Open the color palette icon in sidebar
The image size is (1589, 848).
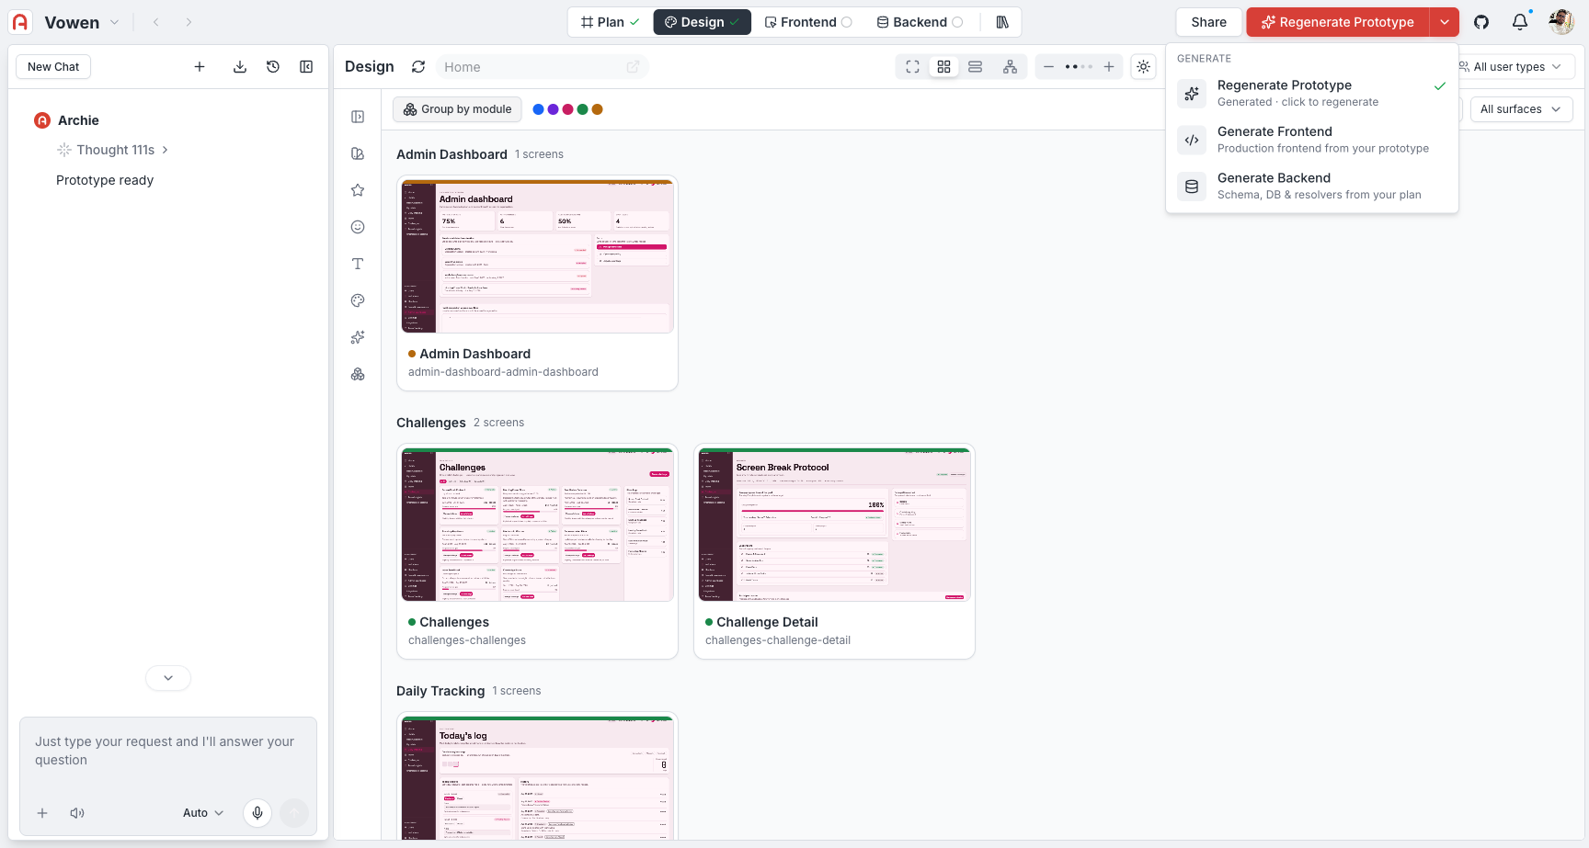coord(358,300)
